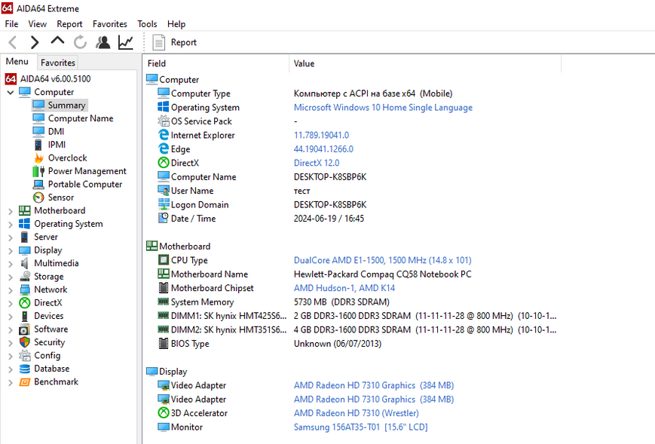The height and width of the screenshot is (444, 655).
Task: Open the Favorites menu in menu bar
Action: coord(110,24)
